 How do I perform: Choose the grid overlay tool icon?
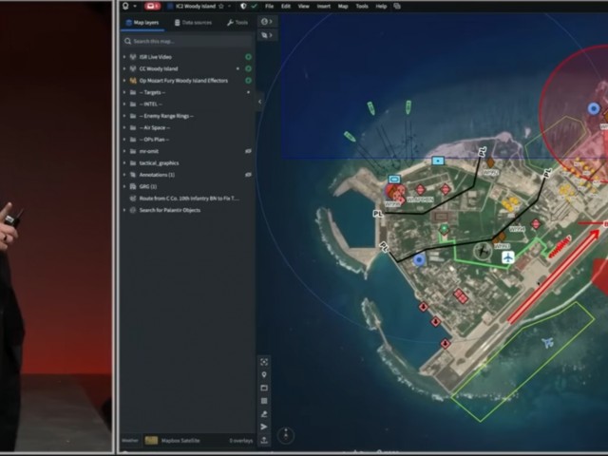coord(264,401)
